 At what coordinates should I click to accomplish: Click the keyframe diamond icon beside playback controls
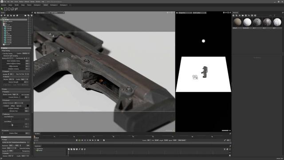click(x=104, y=140)
